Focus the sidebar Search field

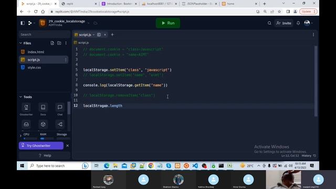pos(44,35)
